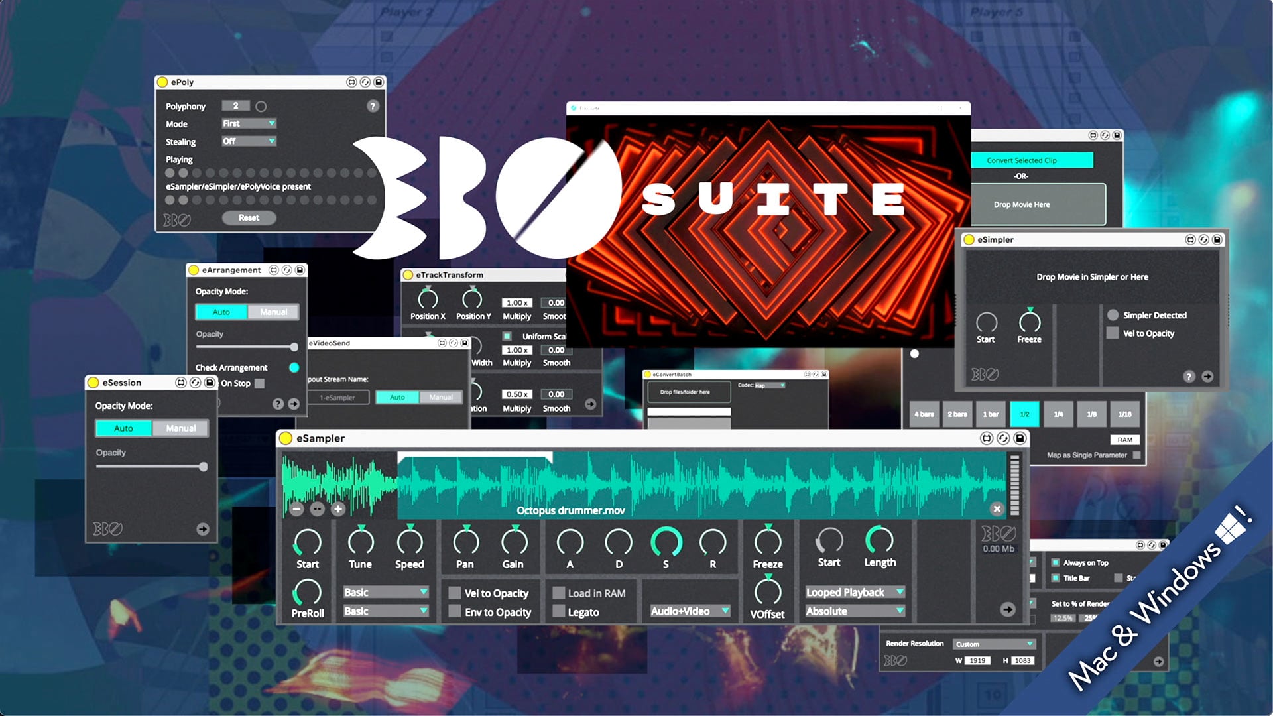Click the Drop Movie Here area
Viewport: 1273px width, 716px height.
(x=1038, y=204)
